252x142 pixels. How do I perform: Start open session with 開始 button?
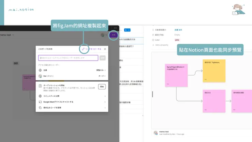point(102,87)
